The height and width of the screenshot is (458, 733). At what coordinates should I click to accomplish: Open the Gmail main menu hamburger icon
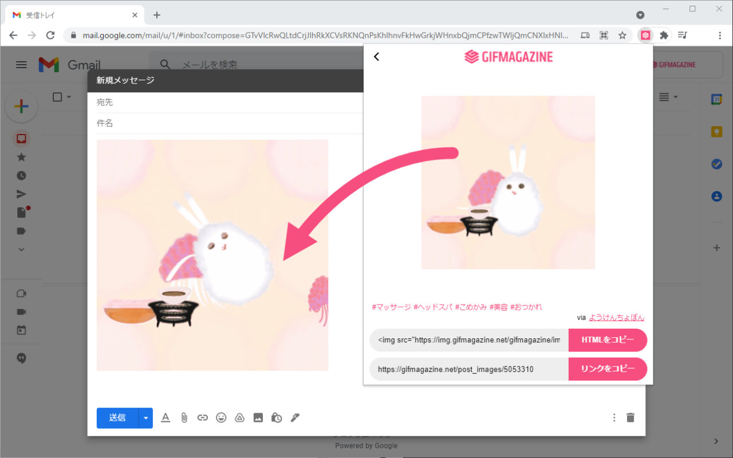(21, 65)
